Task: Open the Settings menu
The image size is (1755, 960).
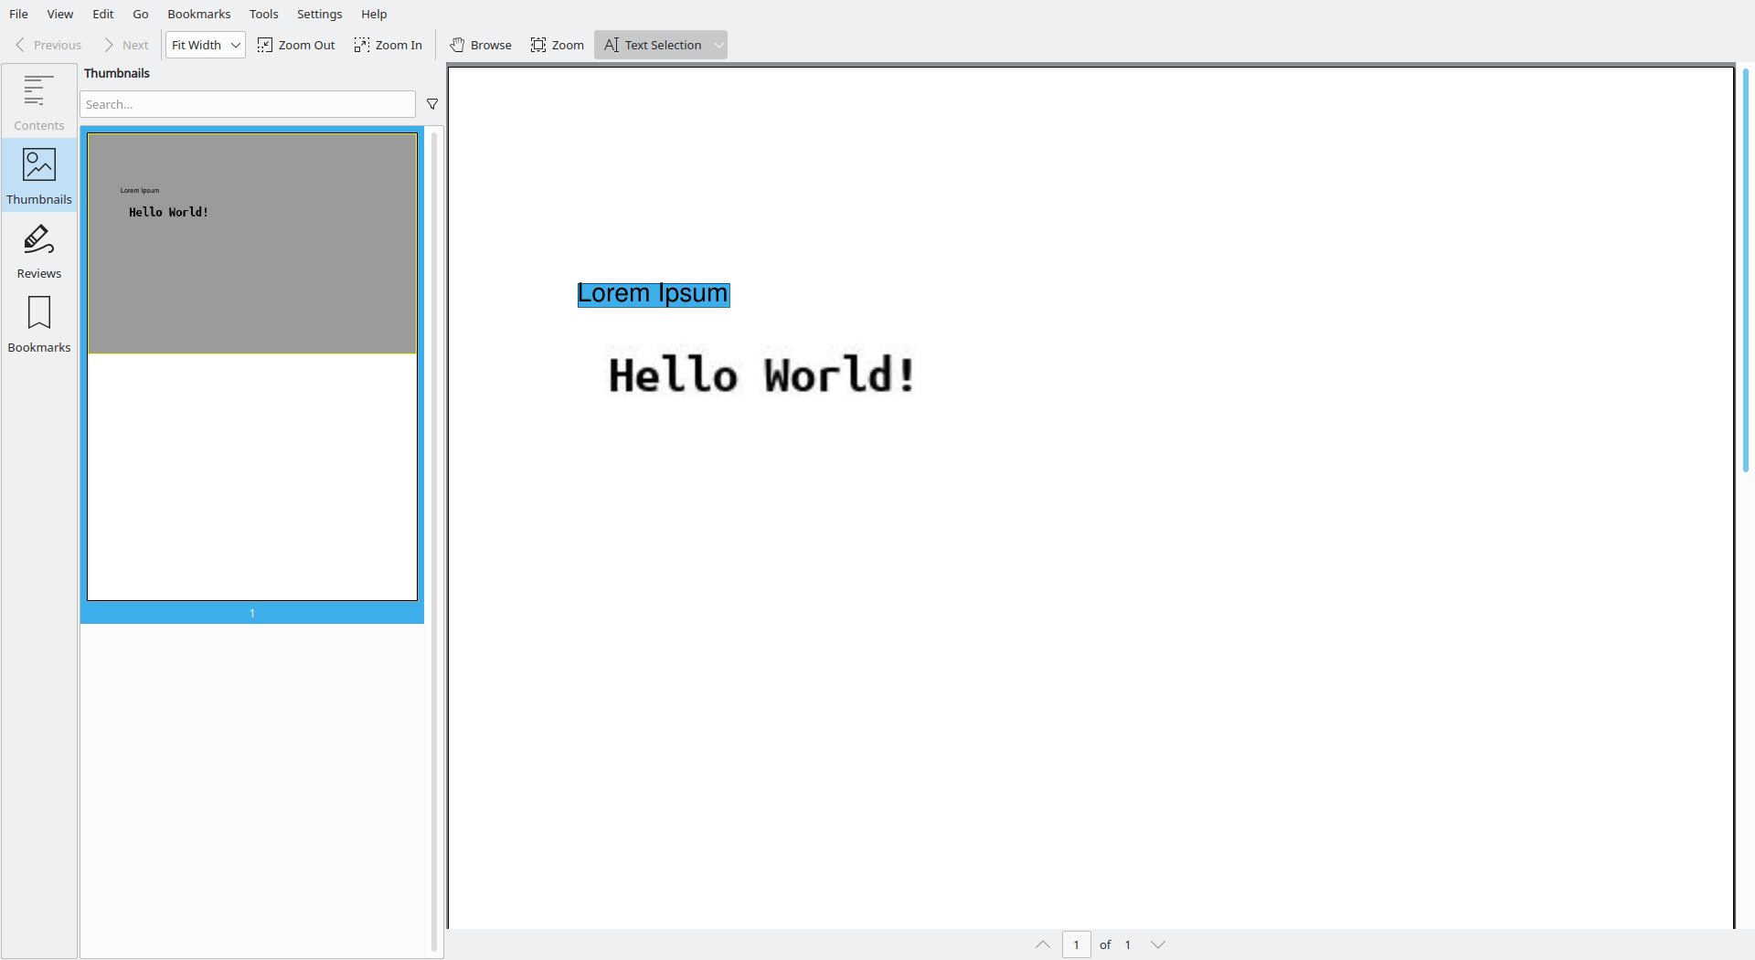Action: (x=319, y=14)
